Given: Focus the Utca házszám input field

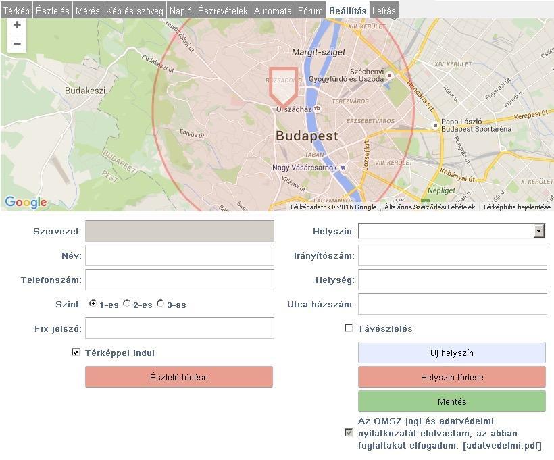Looking at the screenshot, I should (453, 304).
